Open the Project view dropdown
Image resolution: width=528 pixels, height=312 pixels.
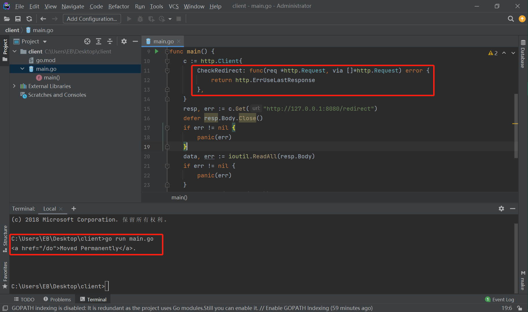45,42
